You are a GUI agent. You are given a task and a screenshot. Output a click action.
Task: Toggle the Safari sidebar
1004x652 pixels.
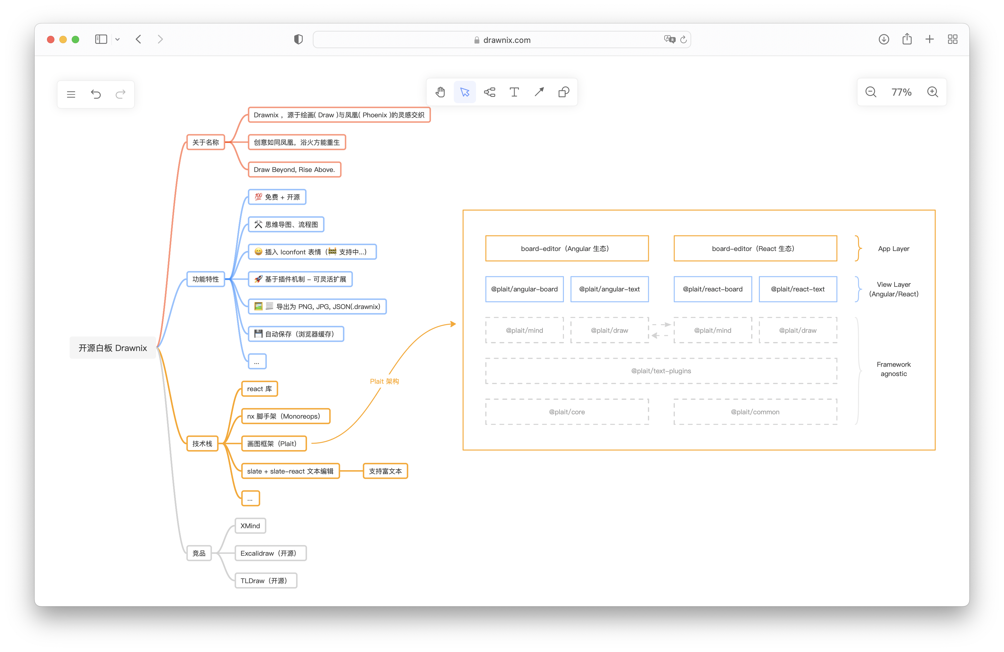[101, 40]
